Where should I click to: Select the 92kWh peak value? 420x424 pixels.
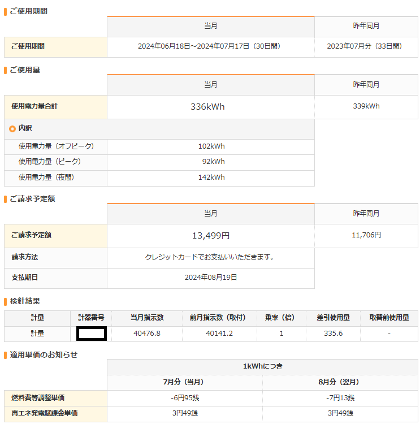click(213, 162)
